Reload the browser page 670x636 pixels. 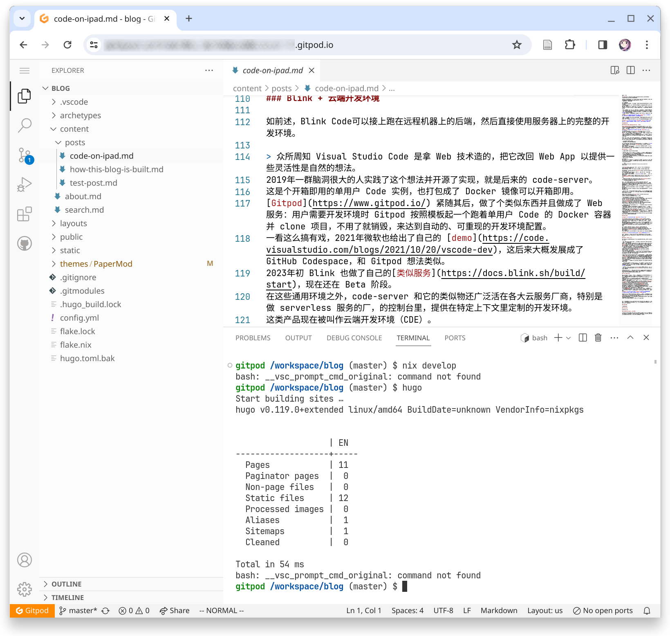(x=67, y=45)
